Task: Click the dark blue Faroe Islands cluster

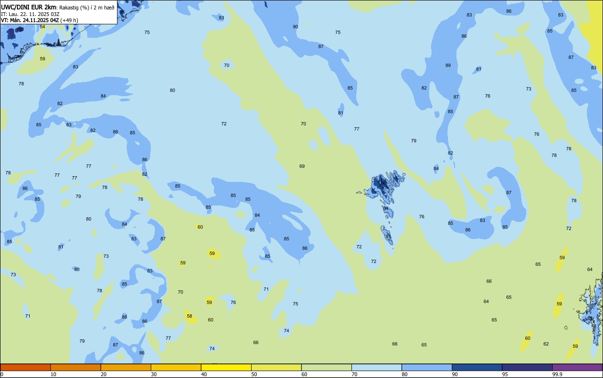Action: [x=382, y=185]
